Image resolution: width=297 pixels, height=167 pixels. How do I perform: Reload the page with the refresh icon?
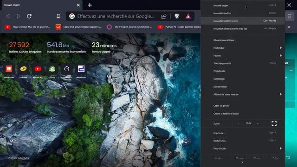point(29,16)
